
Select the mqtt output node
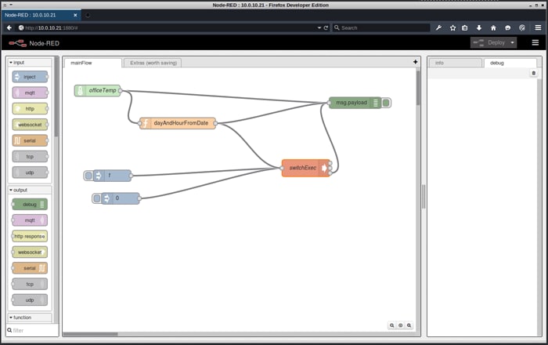point(30,220)
